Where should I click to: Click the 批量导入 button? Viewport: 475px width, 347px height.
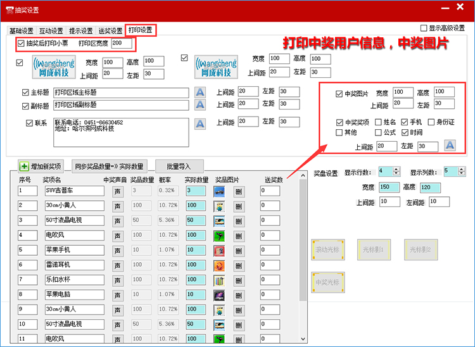(179, 167)
